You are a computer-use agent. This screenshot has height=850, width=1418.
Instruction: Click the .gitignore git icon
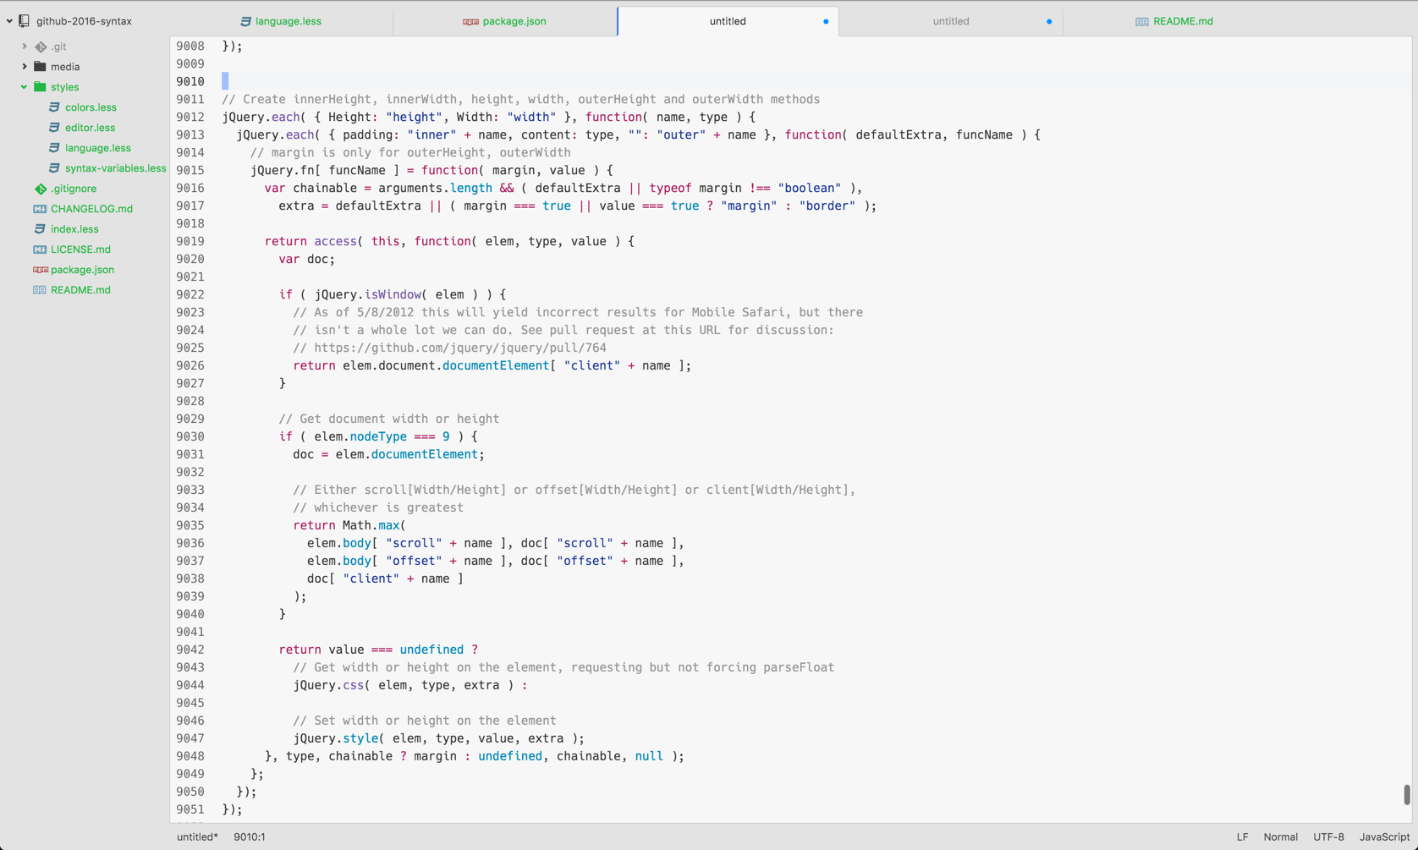click(40, 189)
